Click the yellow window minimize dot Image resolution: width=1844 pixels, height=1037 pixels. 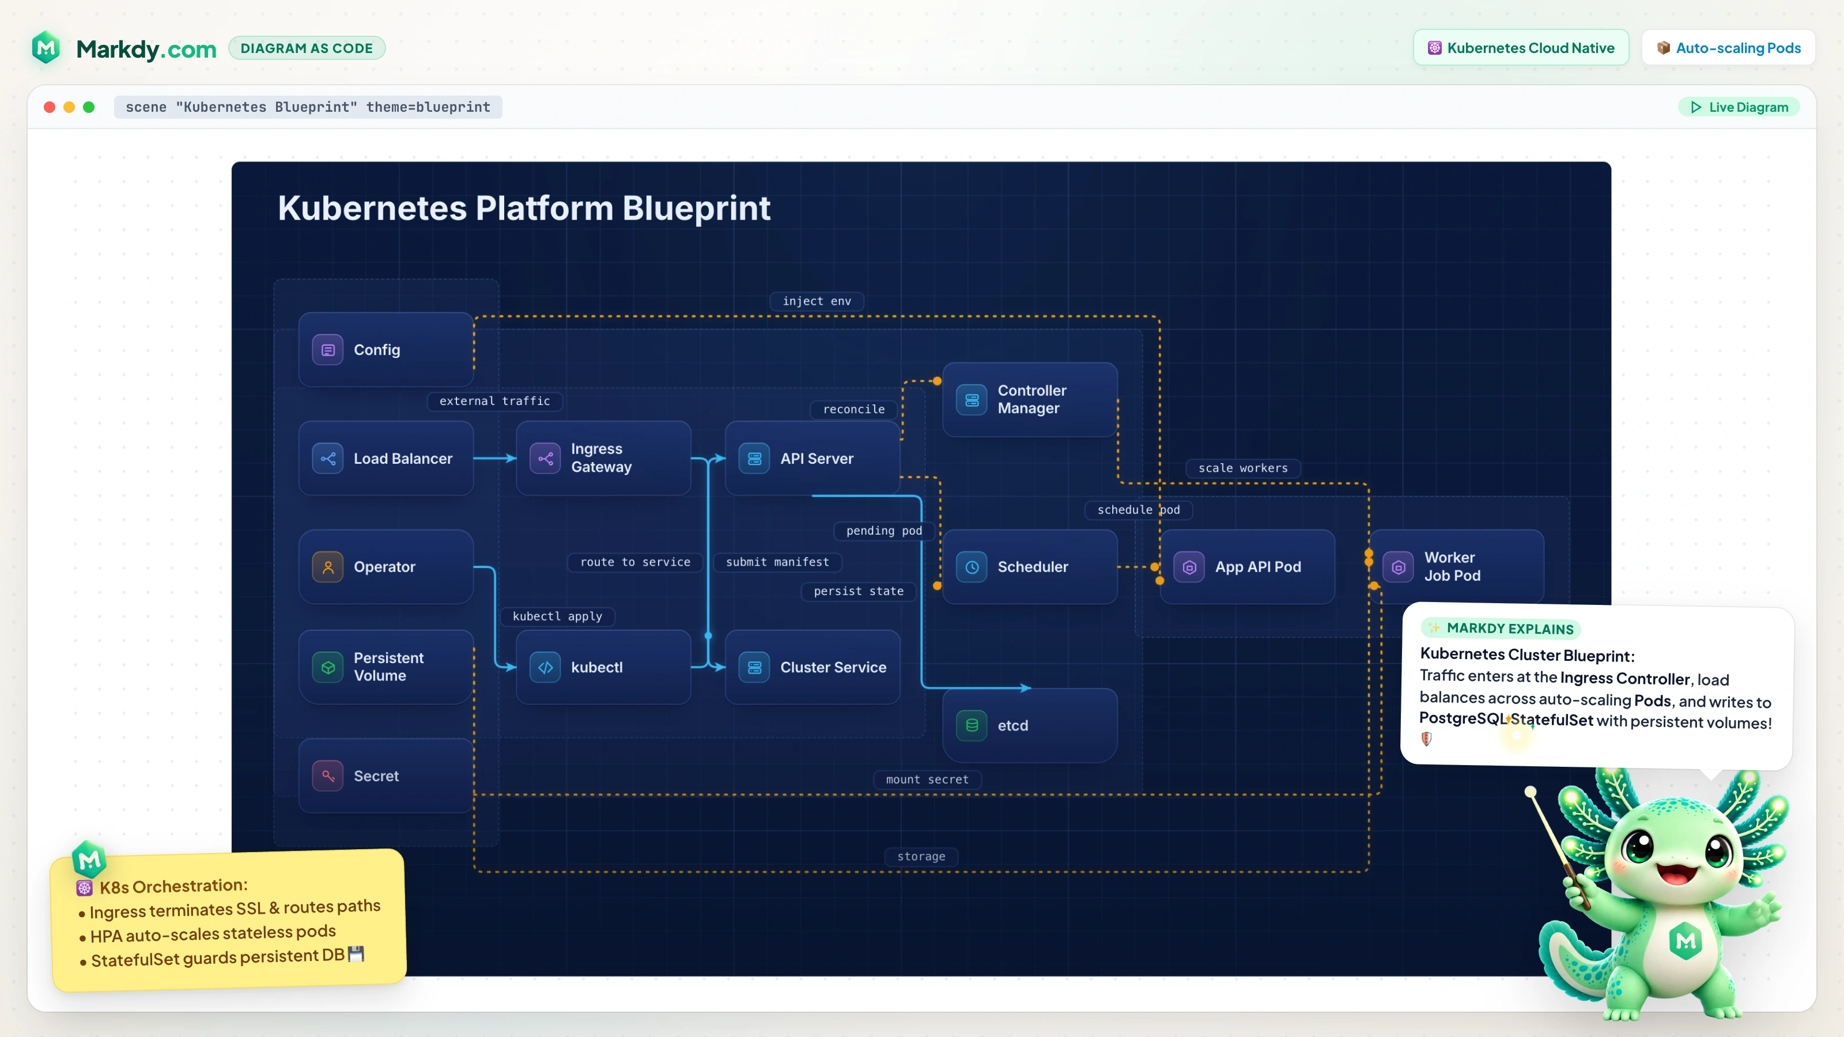pos(69,107)
